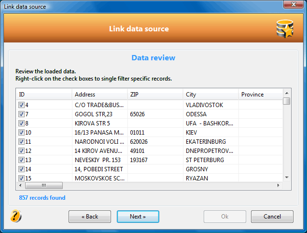This screenshot has height=233, width=307.
Task: Uncheck the checkbox for record ID 7
Action: (21, 114)
